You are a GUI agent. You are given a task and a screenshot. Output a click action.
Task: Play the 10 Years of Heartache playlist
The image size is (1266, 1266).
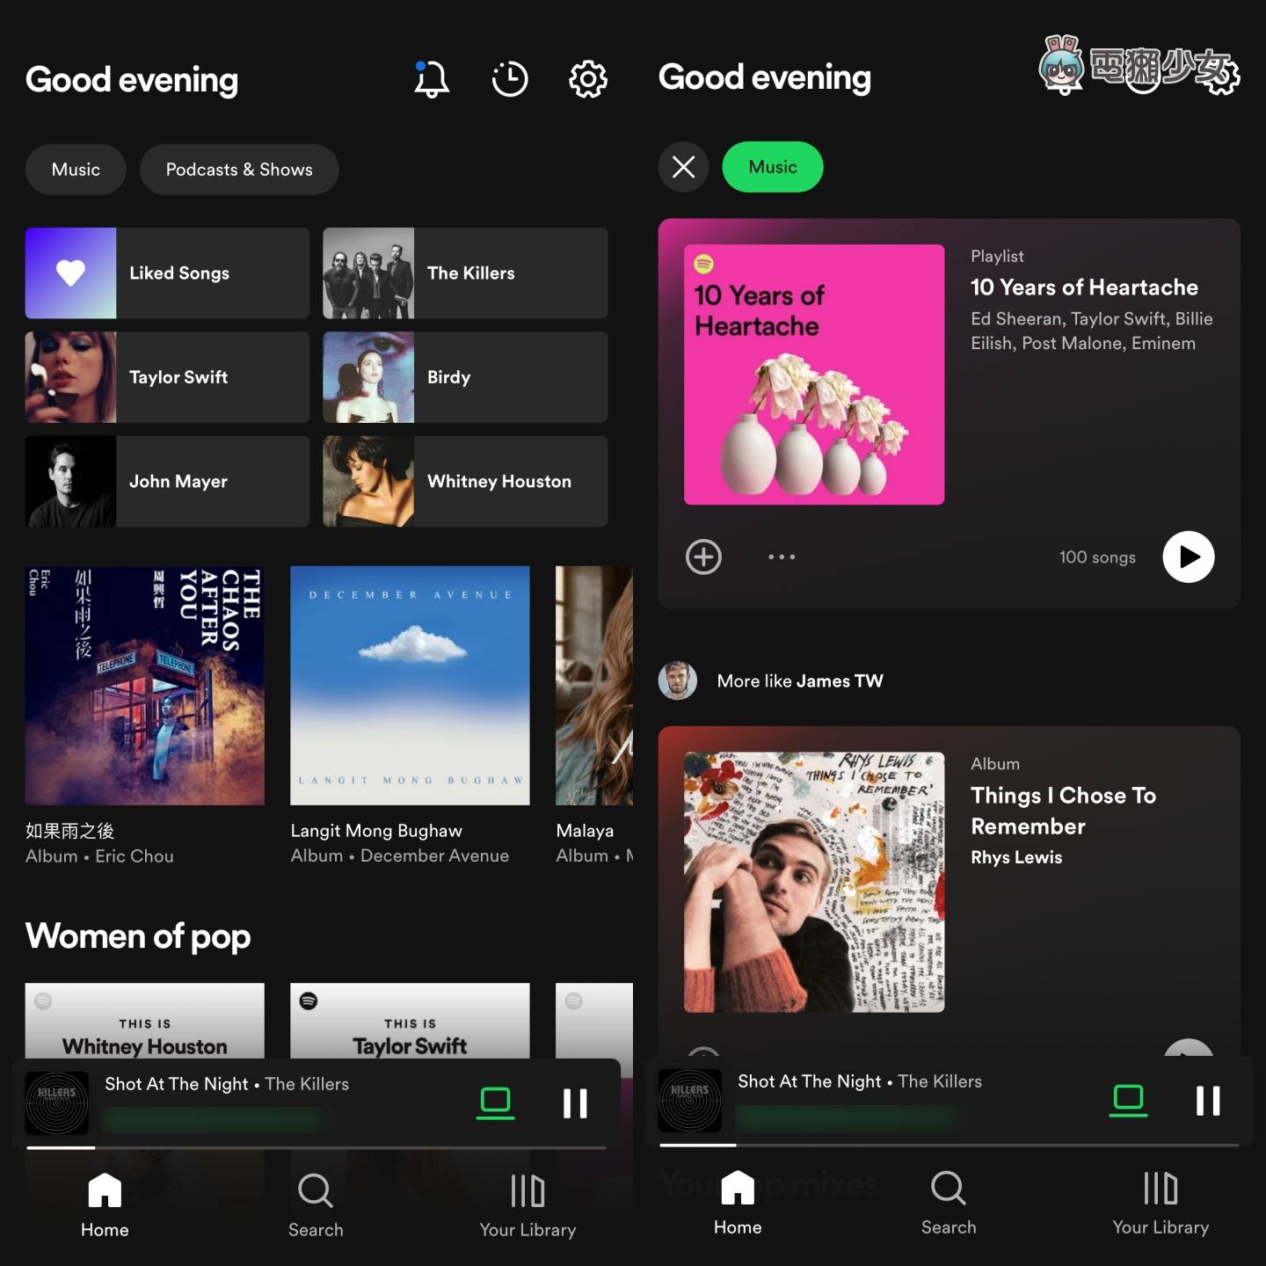pos(1189,557)
